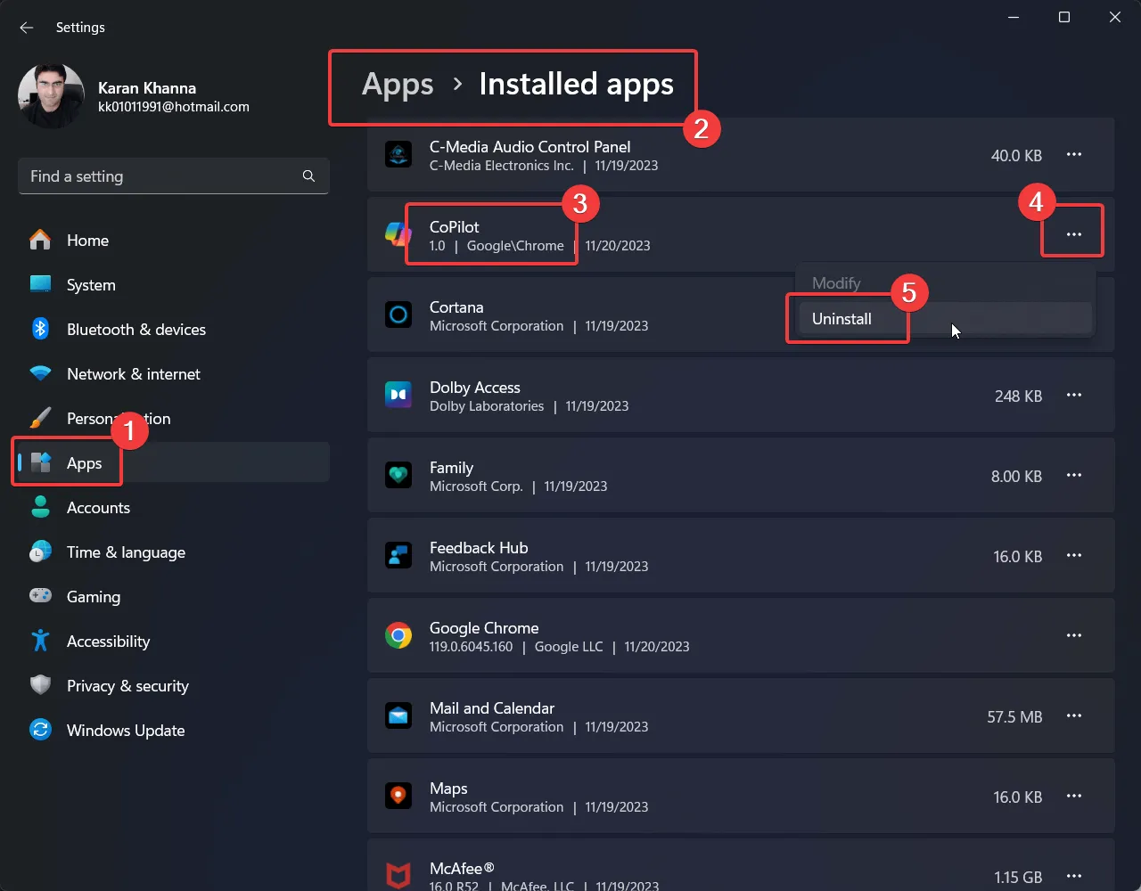Click the 1.15 GB size value
This screenshot has height=891, width=1141.
coord(1017,878)
